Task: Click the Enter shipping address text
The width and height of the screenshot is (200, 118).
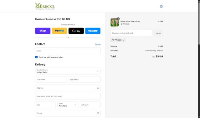Action: tap(154, 51)
